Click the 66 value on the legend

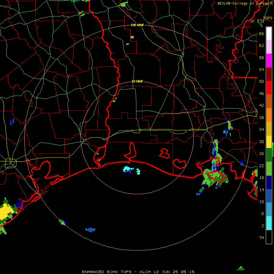262,33
